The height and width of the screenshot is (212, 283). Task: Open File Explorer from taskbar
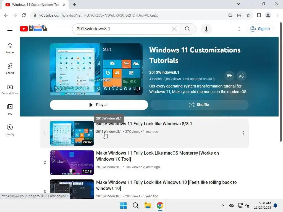pos(148,205)
